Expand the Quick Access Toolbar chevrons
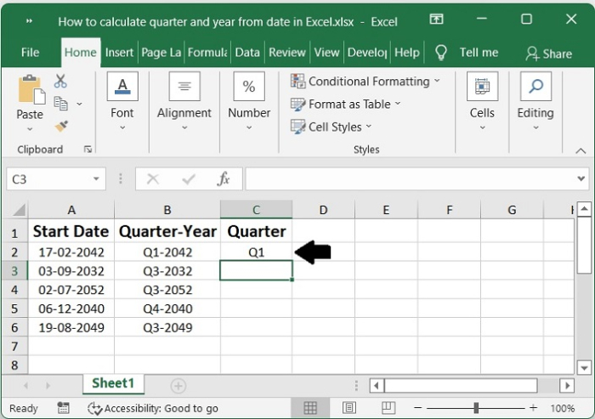This screenshot has width=595, height=419. (29, 21)
